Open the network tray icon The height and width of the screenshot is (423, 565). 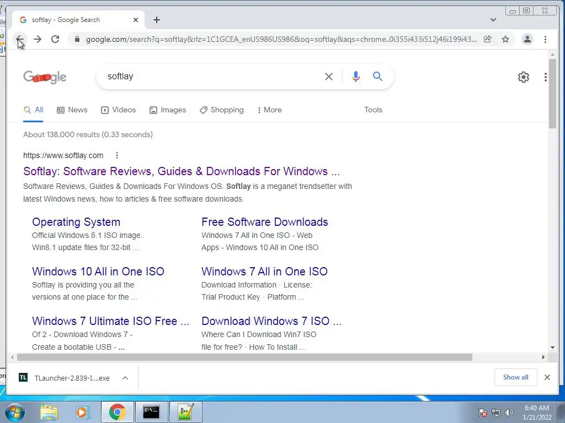(496, 413)
